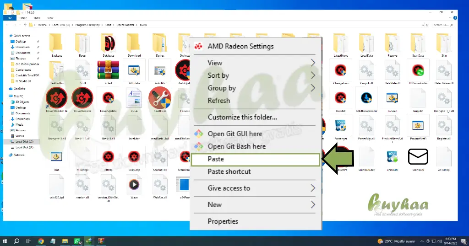The image size is (469, 246).
Task: Select the ChangeIcon executable icon
Action: (x=340, y=70)
